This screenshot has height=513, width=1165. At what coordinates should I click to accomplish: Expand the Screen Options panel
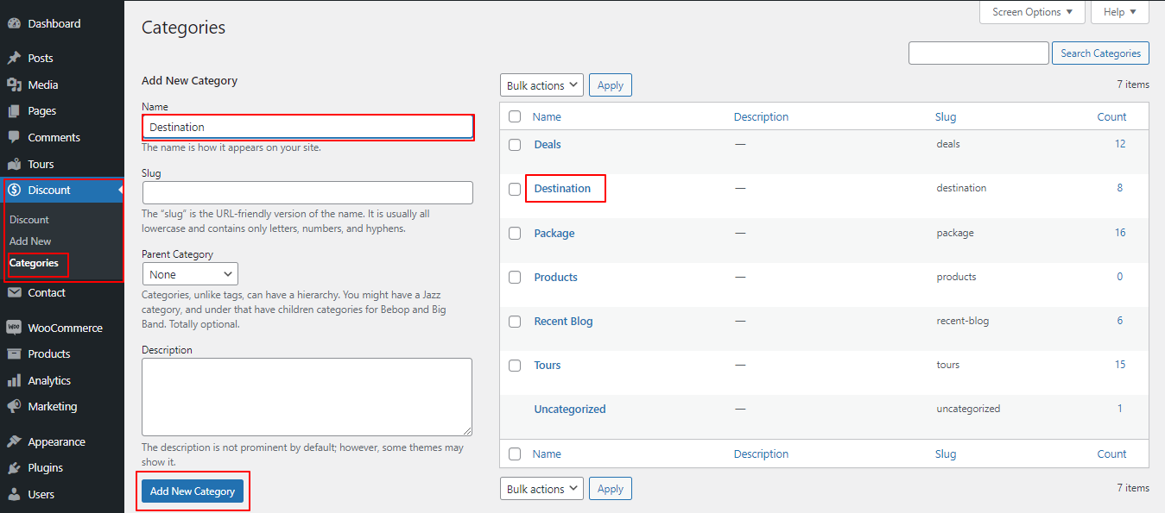[x=1032, y=12]
